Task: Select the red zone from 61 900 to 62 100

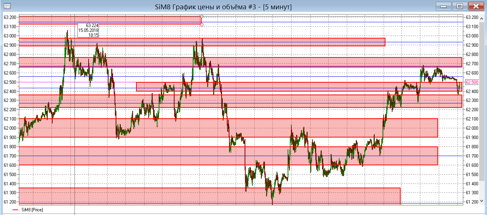Action: 228,128
